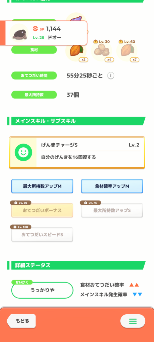Viewport: 154px width, 342px height.
Task: Tap the blue down arrows for メインスキル発生確率
Action: point(137,295)
